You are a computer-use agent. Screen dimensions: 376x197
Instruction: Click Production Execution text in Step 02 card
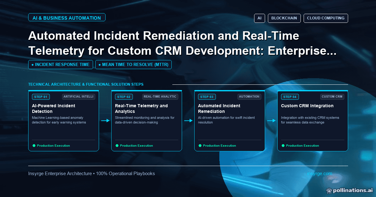136,145
